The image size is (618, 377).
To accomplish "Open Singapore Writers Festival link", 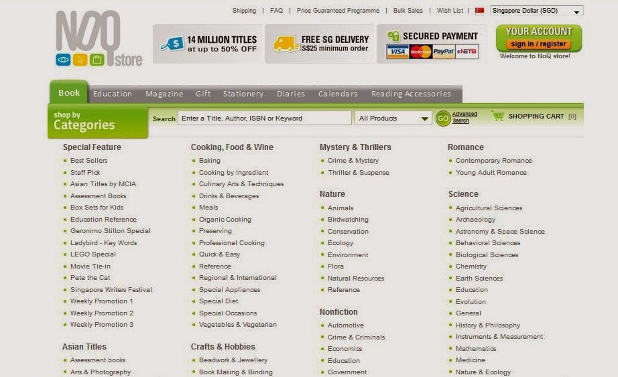I will [111, 289].
